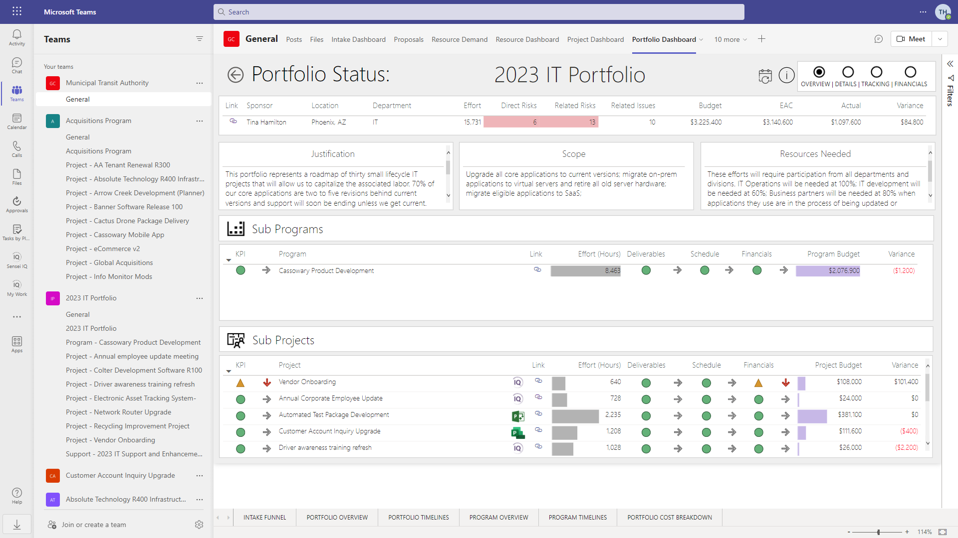Viewport: 958px width, 538px height.
Task: Open the PORTFOLIO COST BREAKDOWN report page
Action: [x=670, y=518]
